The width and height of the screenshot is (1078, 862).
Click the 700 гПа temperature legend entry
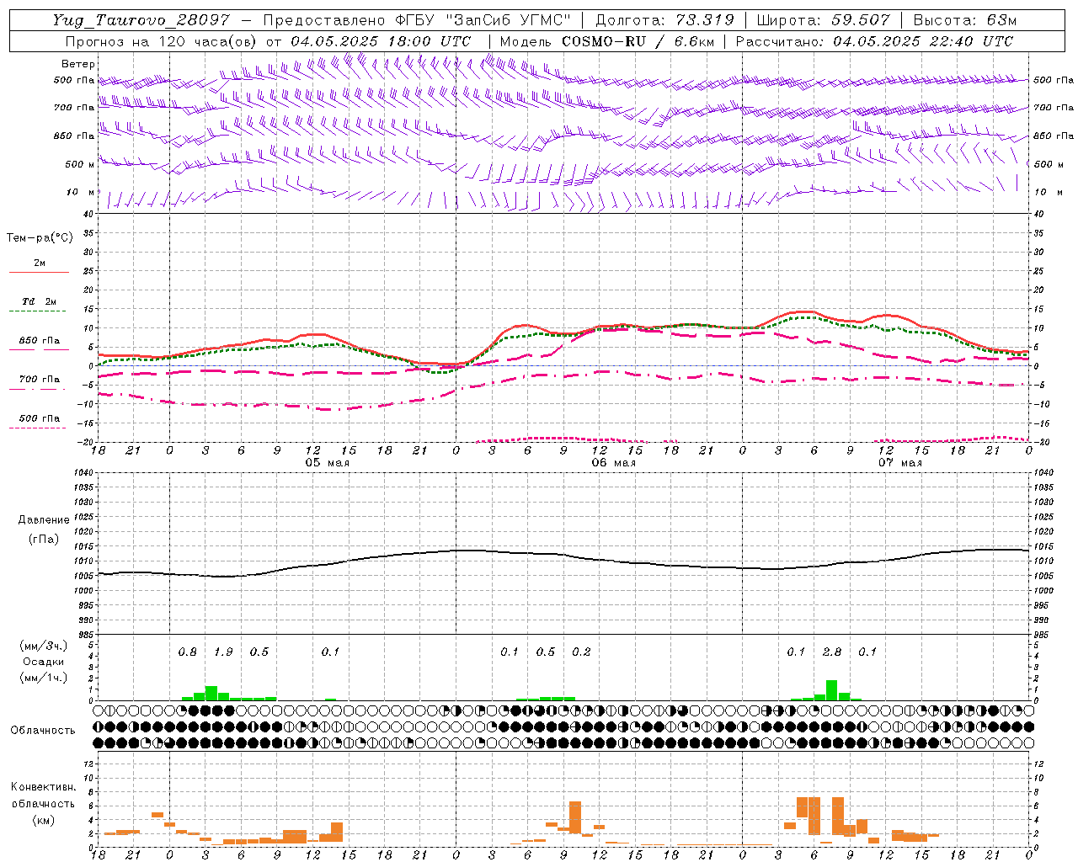tap(40, 380)
